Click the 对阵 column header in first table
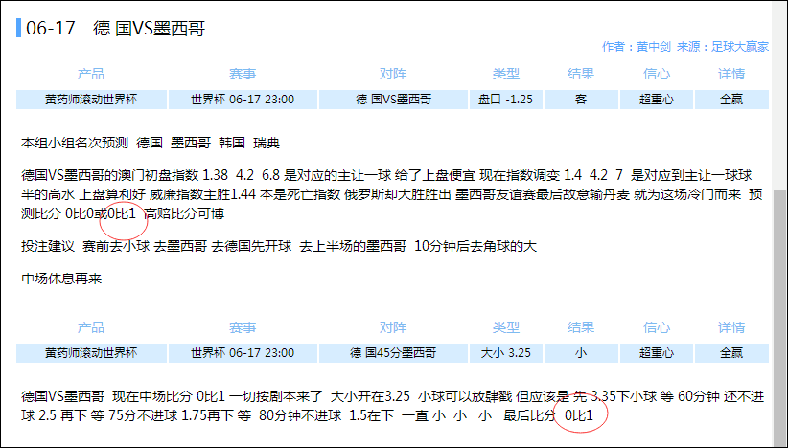 tap(393, 75)
